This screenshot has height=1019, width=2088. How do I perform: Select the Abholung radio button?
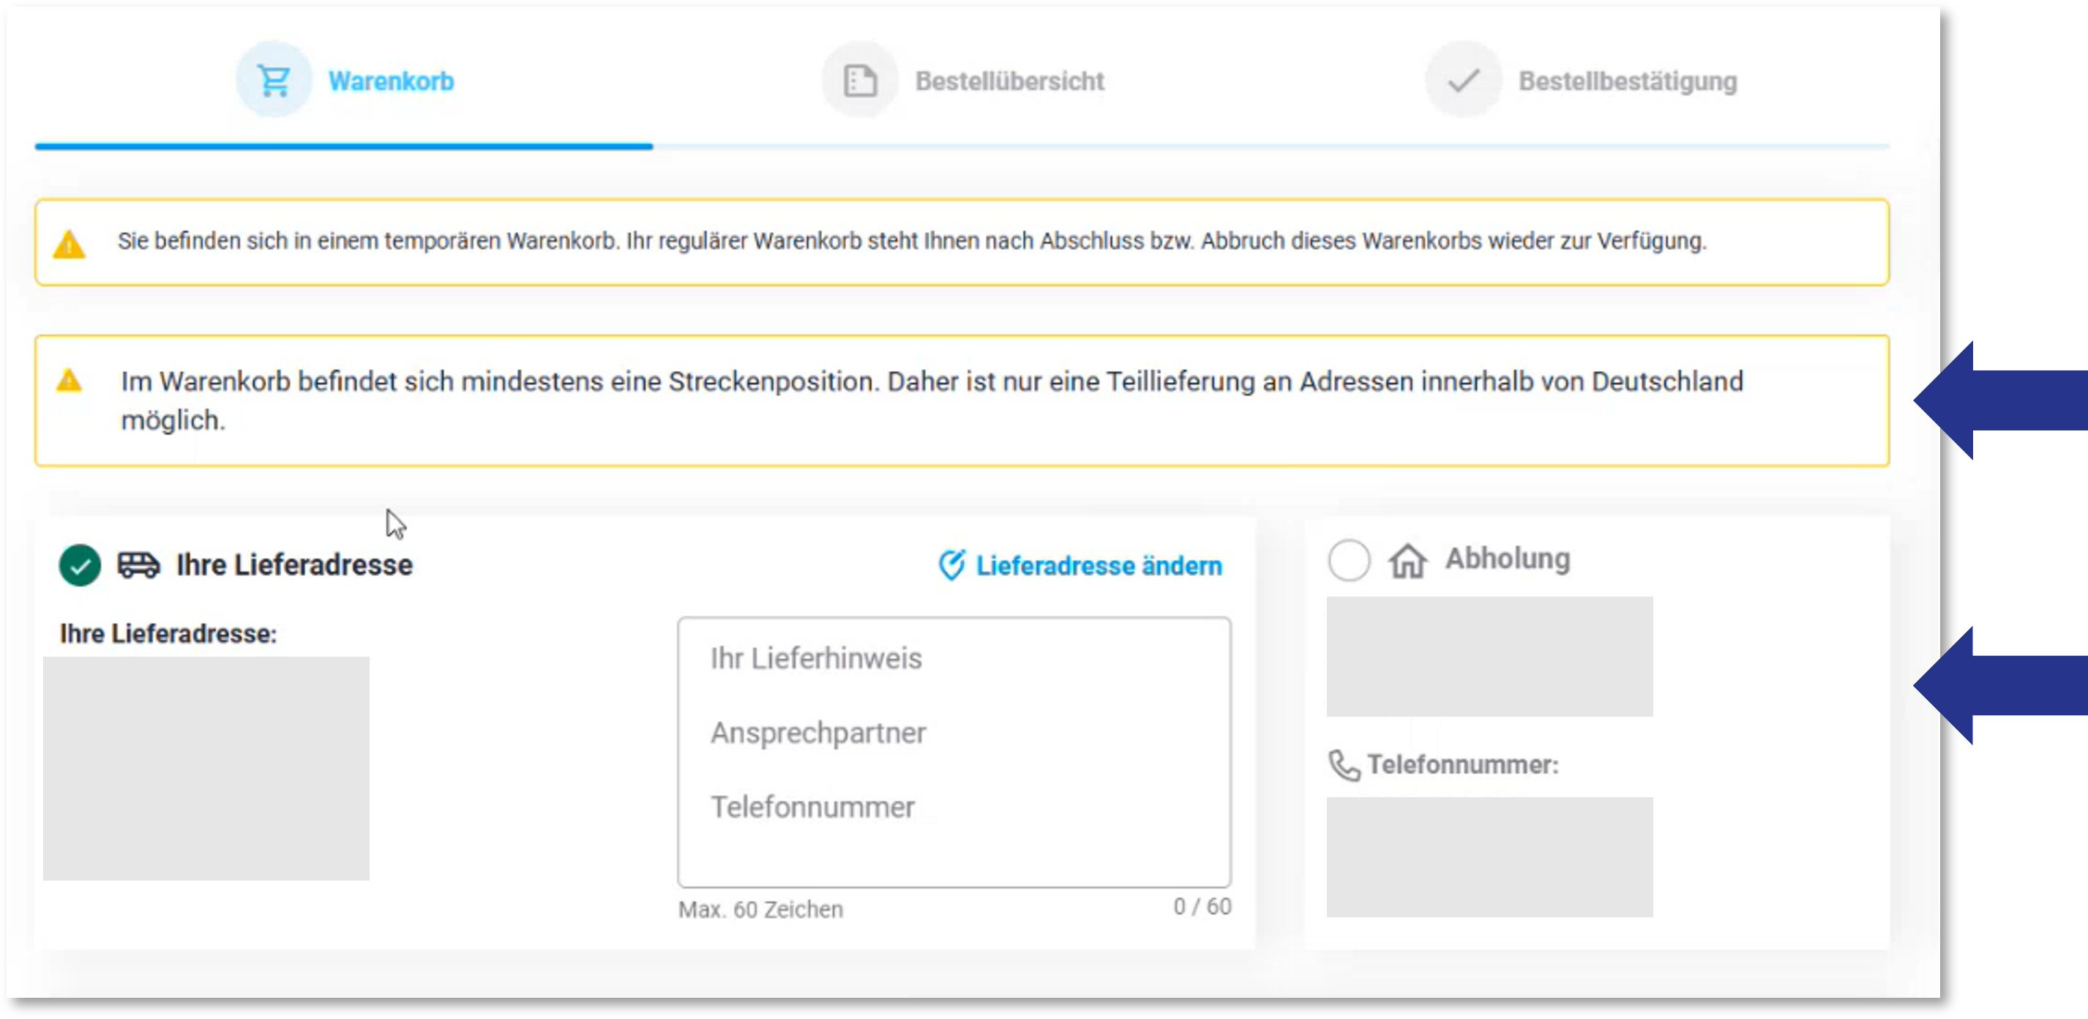pyautogui.click(x=1349, y=559)
